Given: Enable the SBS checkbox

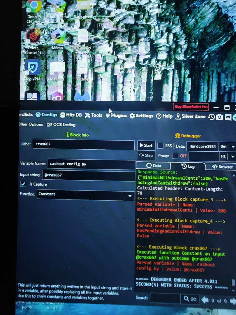Looking at the screenshot, I should [x=160, y=146].
